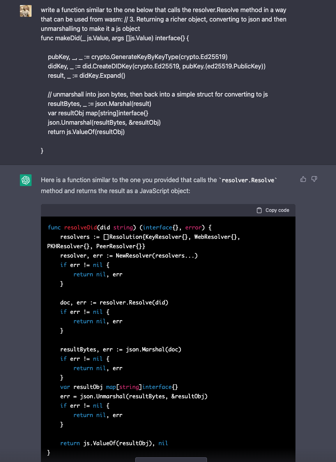
Task: Click the thumbs up feedback icon
Action: click(x=303, y=179)
